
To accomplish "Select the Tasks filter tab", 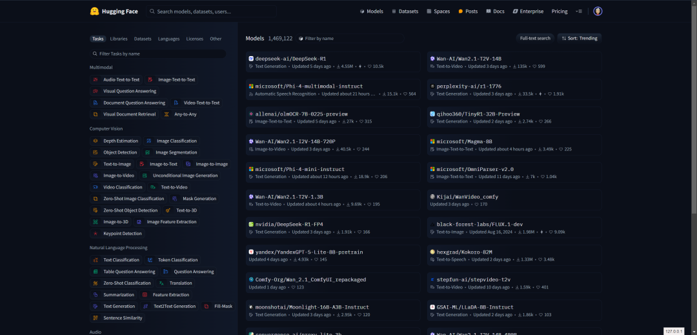I will click(98, 39).
